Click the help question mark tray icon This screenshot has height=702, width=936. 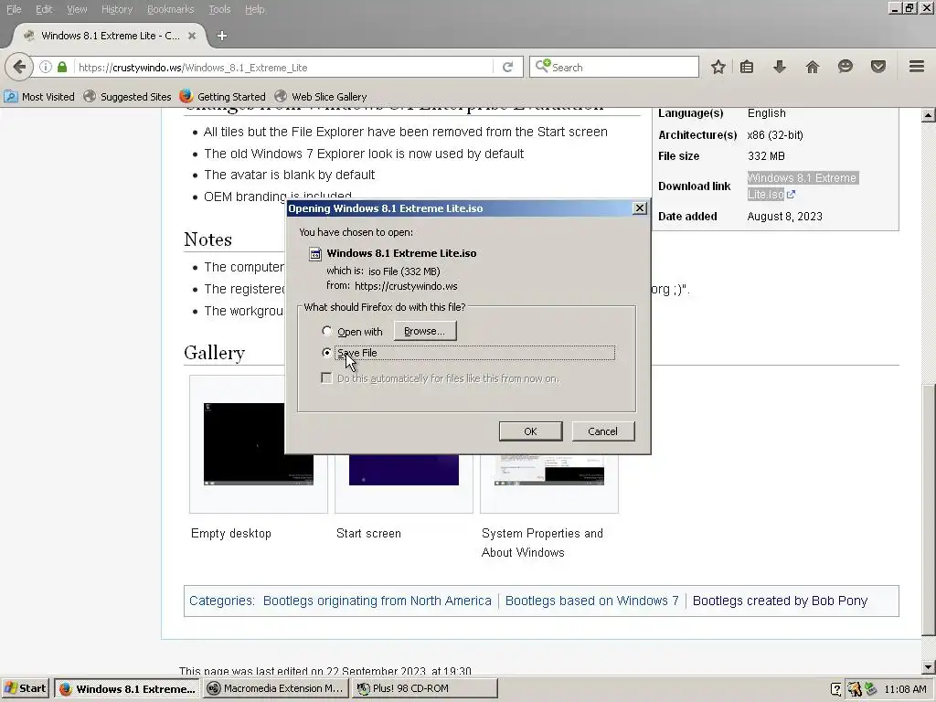[x=835, y=689]
